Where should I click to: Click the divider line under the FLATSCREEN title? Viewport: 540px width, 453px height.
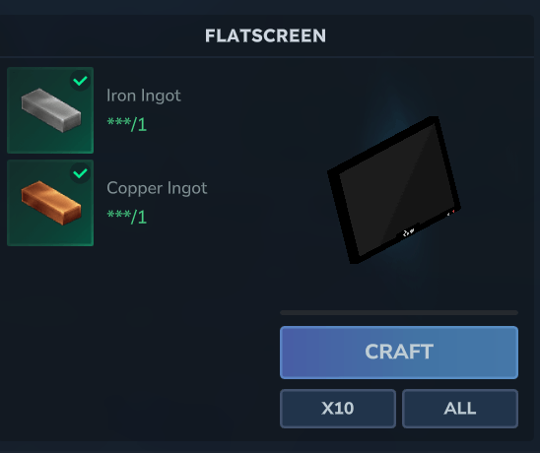pos(267,56)
